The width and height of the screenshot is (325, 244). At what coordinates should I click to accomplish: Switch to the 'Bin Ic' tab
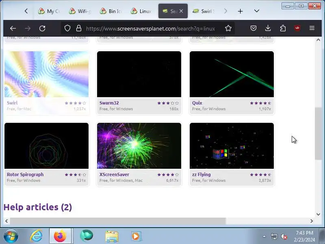point(111,11)
